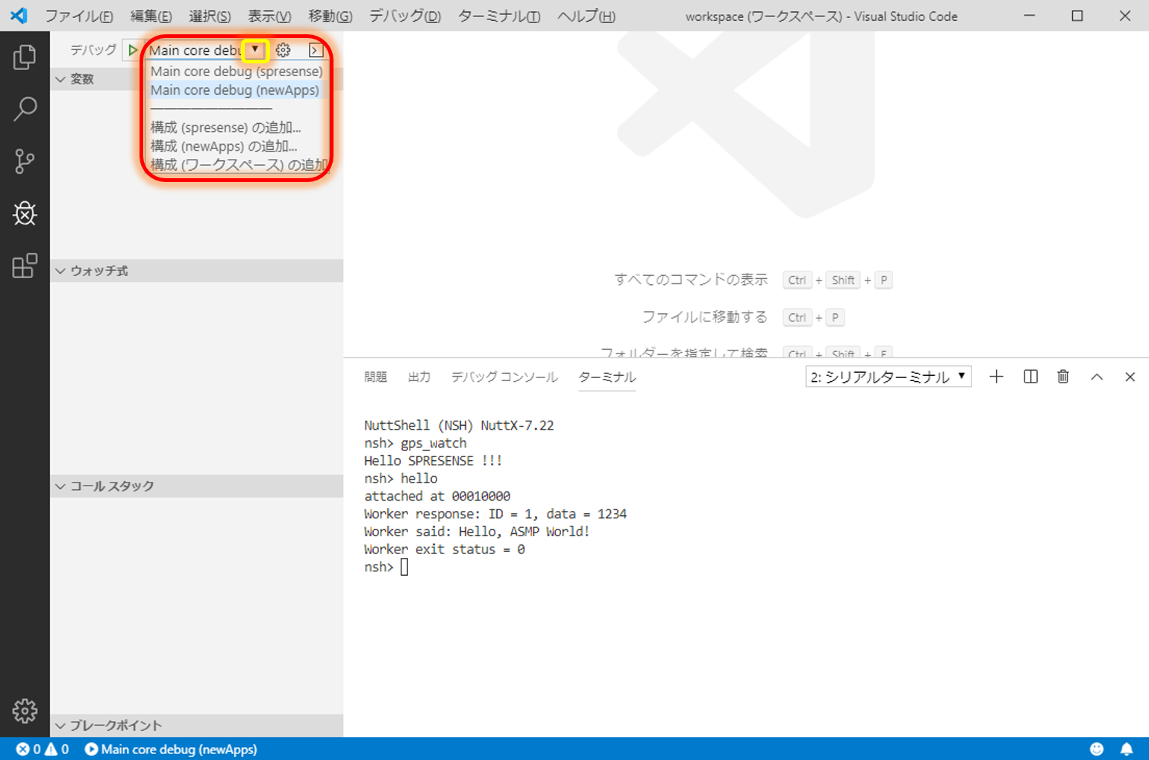This screenshot has width=1149, height=760.
Task: Open the Explorer view in the activity bar
Action: [25, 56]
